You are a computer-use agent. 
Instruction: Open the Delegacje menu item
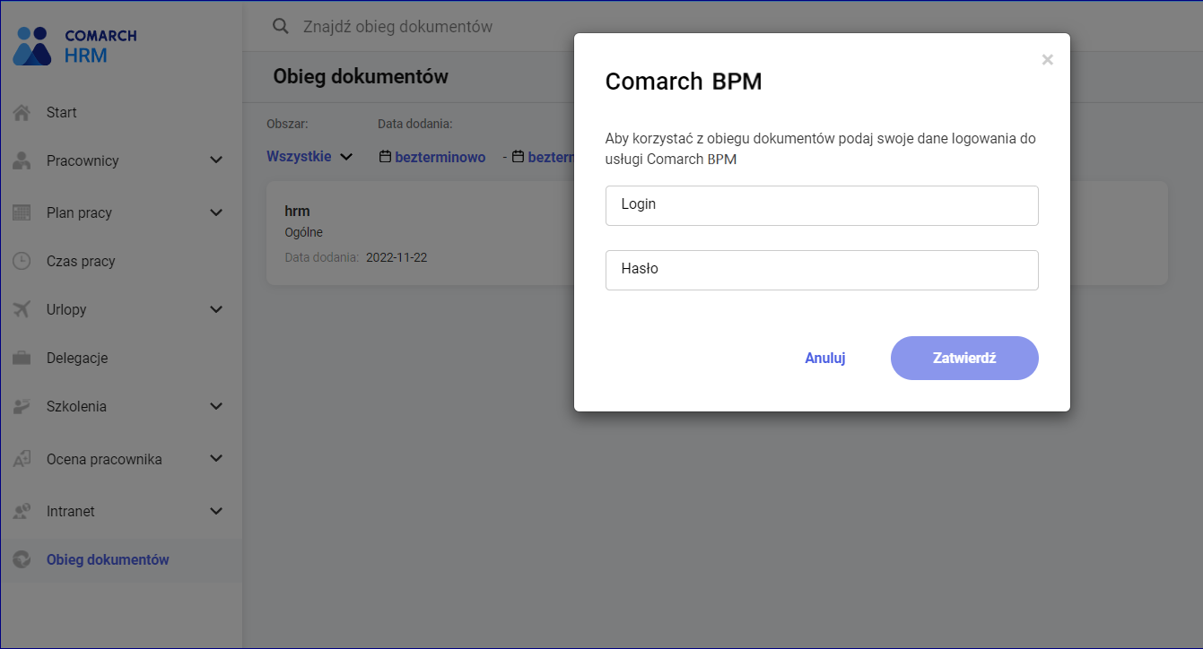(x=77, y=359)
